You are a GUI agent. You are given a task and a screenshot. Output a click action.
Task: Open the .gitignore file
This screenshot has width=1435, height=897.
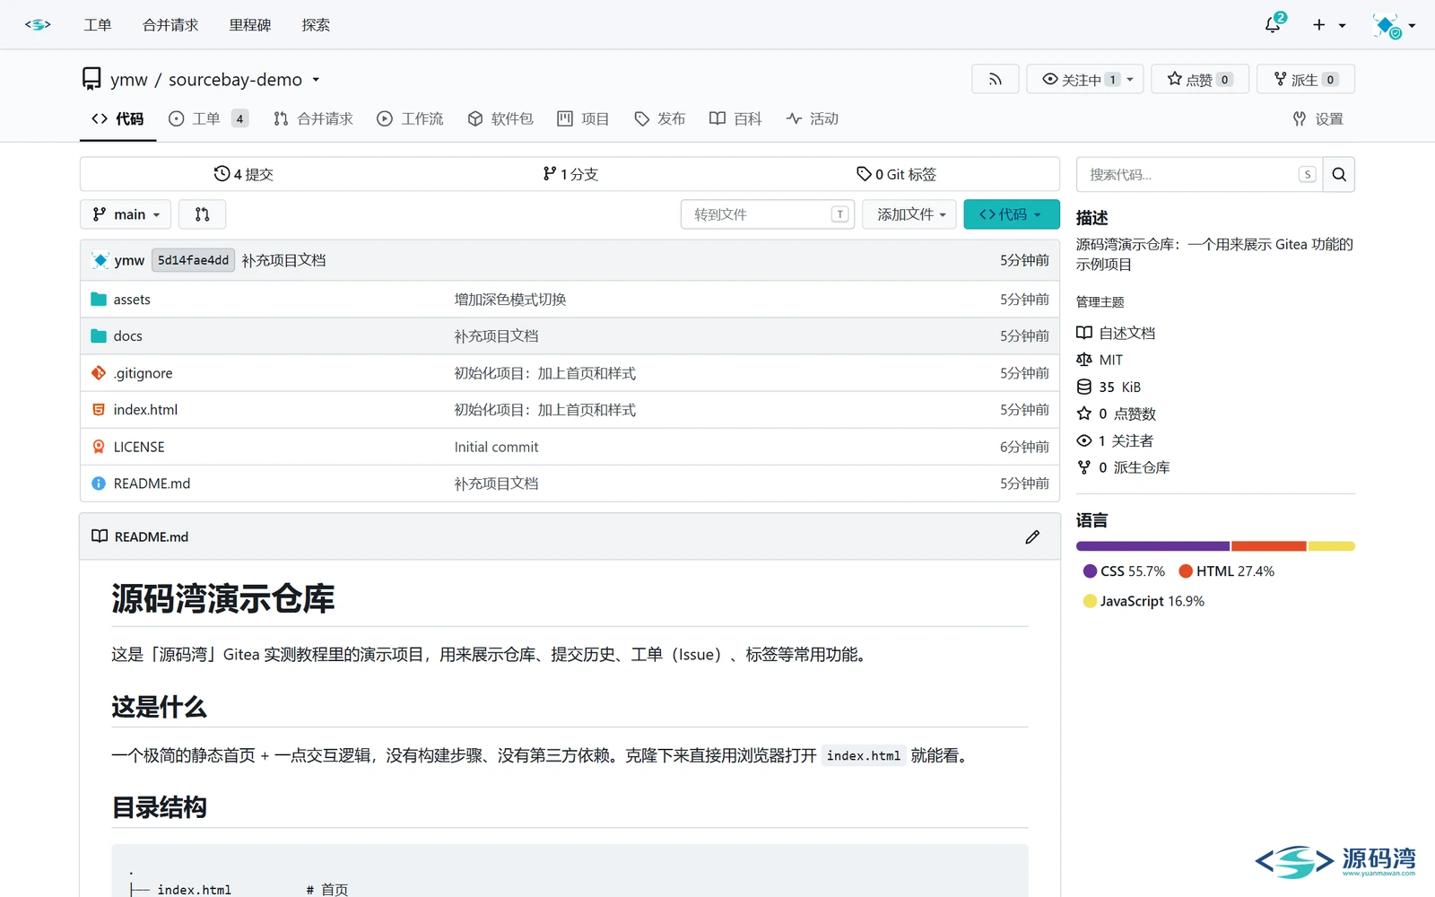pyautogui.click(x=143, y=373)
